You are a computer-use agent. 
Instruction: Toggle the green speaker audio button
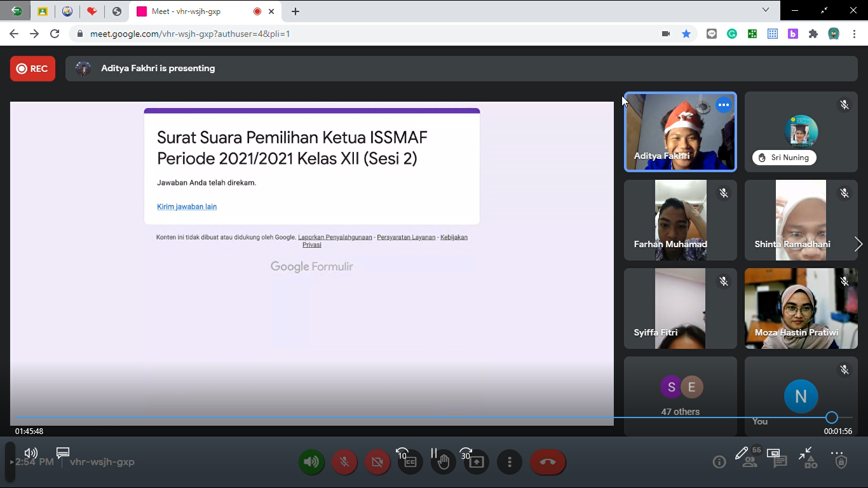click(x=311, y=462)
